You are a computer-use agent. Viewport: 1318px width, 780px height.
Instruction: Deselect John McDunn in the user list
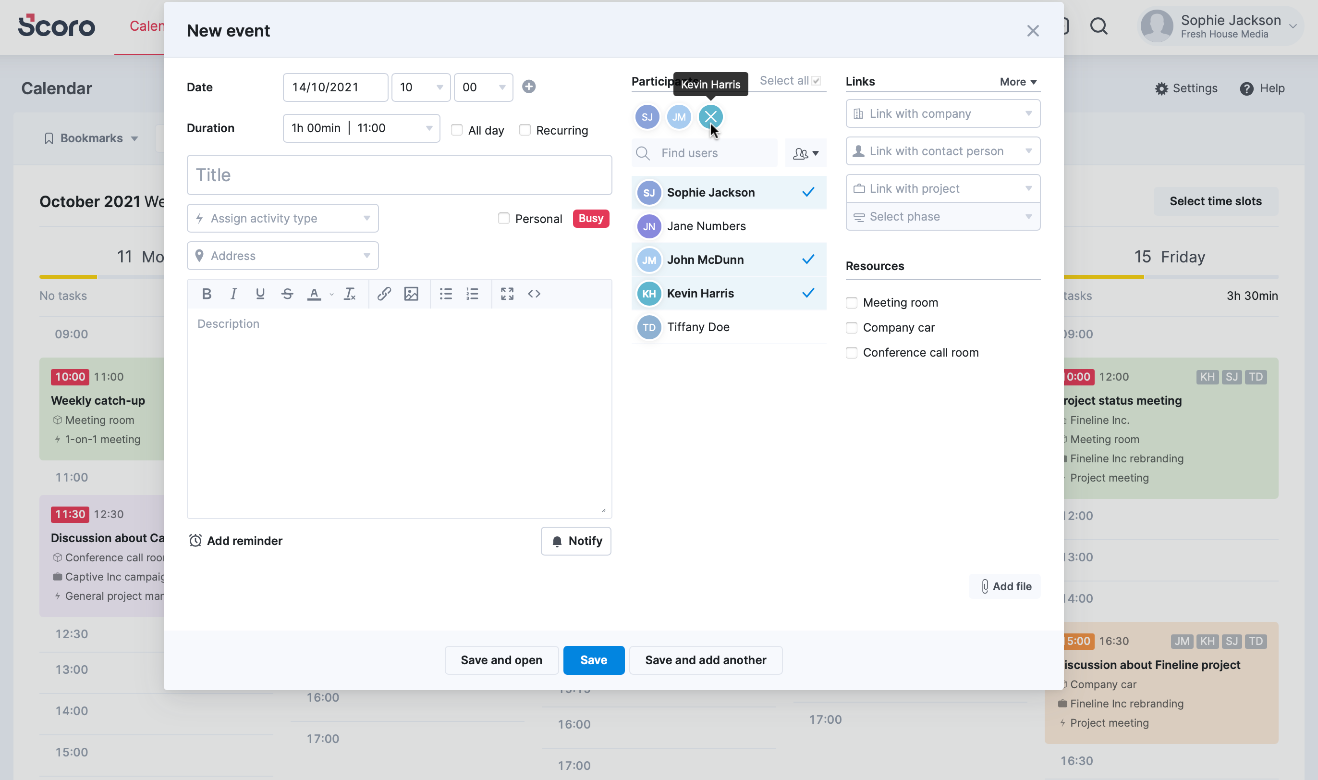(729, 260)
